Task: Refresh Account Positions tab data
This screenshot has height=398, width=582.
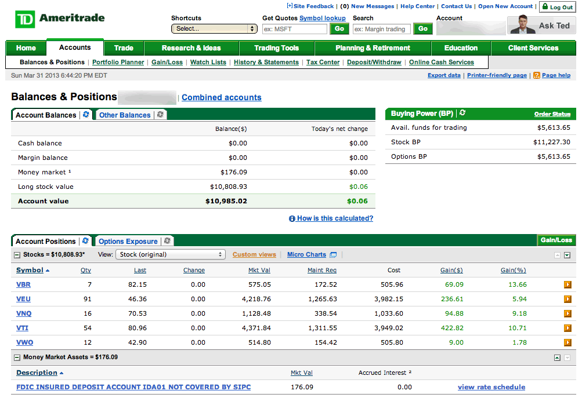Action: click(85, 241)
